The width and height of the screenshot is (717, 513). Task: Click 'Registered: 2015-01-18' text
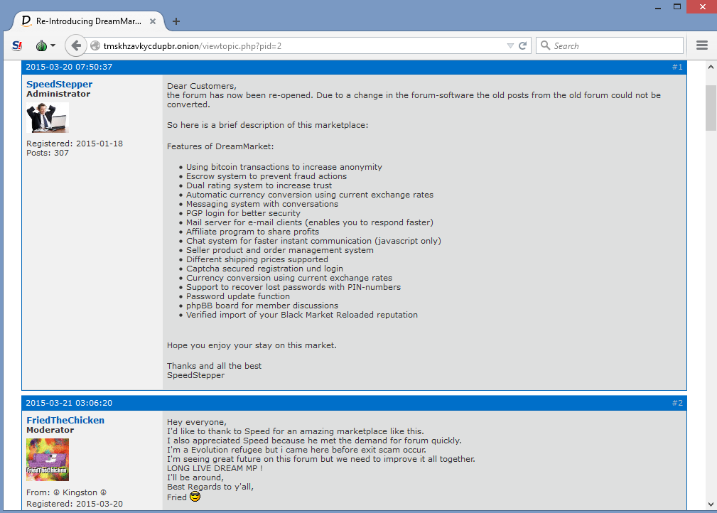tap(75, 144)
